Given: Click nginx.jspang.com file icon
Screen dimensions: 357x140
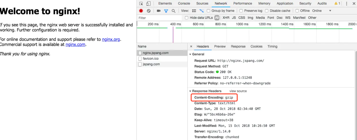Looking at the screenshot, I should (x=140, y=53).
